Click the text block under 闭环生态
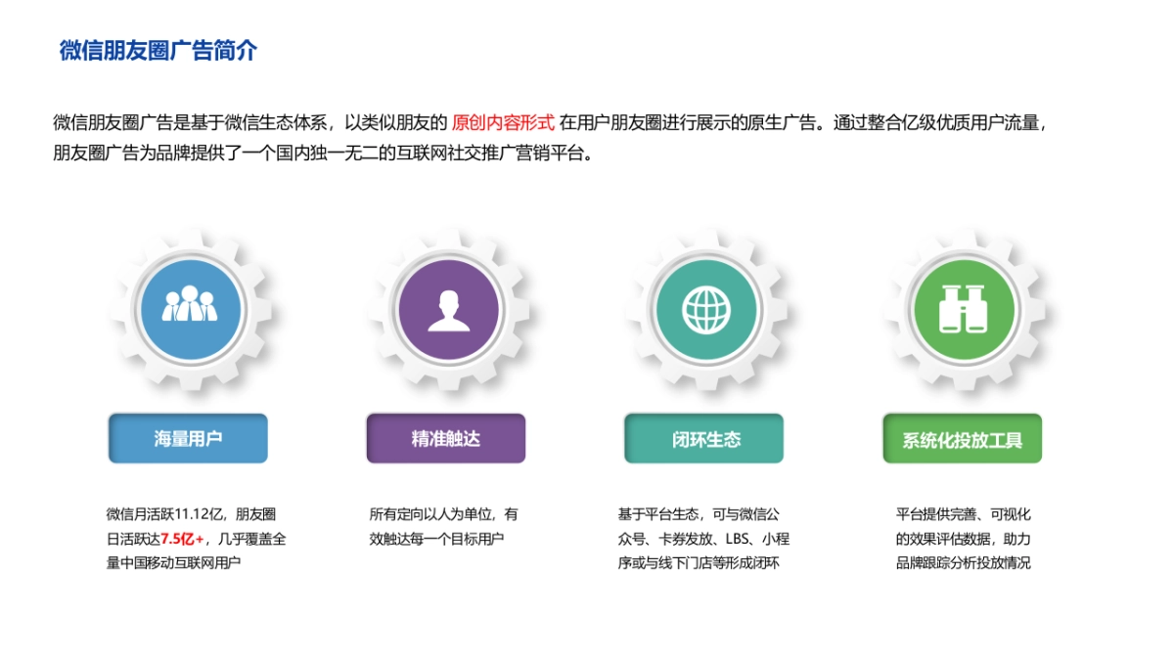The height and width of the screenshot is (660, 1174). (x=702, y=538)
